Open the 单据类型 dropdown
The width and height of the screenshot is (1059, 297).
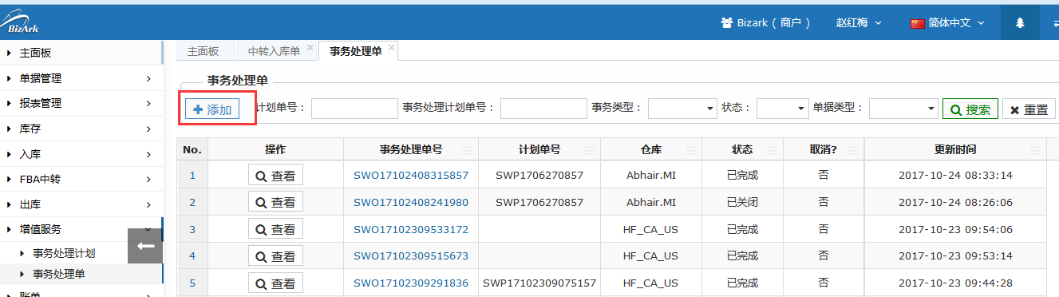[x=903, y=109]
